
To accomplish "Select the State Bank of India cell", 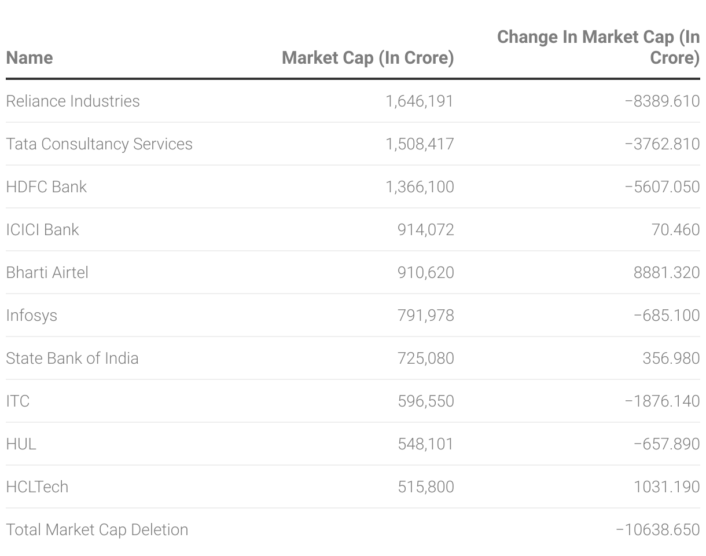I will pos(72,358).
